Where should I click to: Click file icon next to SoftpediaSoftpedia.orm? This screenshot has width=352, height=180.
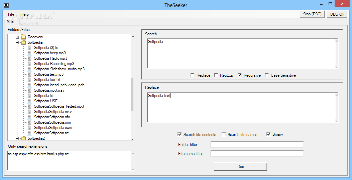[30, 122]
